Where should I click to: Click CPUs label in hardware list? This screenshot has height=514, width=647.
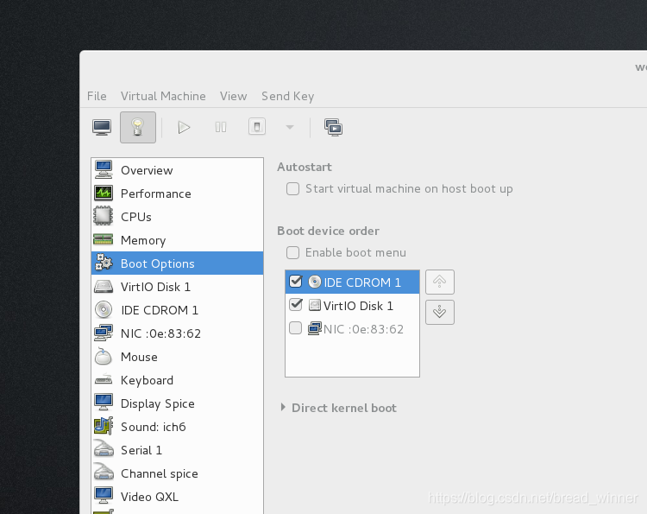pos(135,217)
